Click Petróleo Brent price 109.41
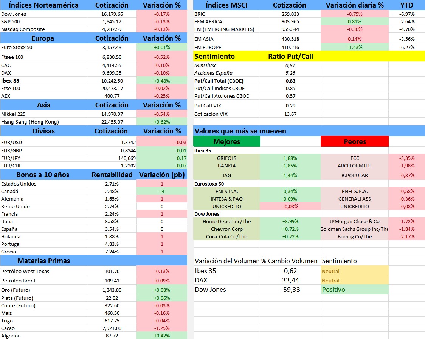The width and height of the screenshot is (425, 339). tap(112, 281)
